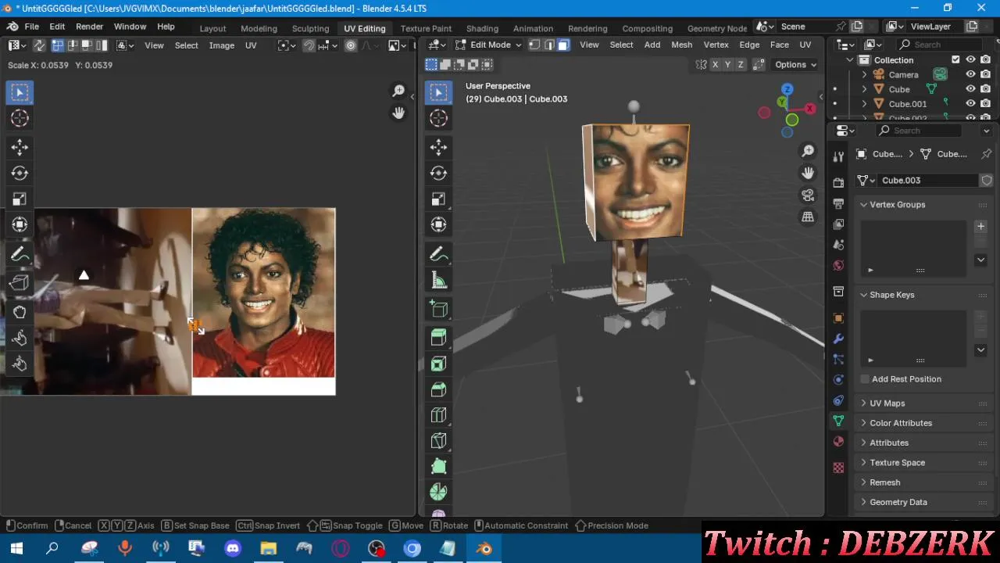This screenshot has height=563, width=1000.
Task: Select the Annotate tool in UV editor
Action: pyautogui.click(x=20, y=254)
